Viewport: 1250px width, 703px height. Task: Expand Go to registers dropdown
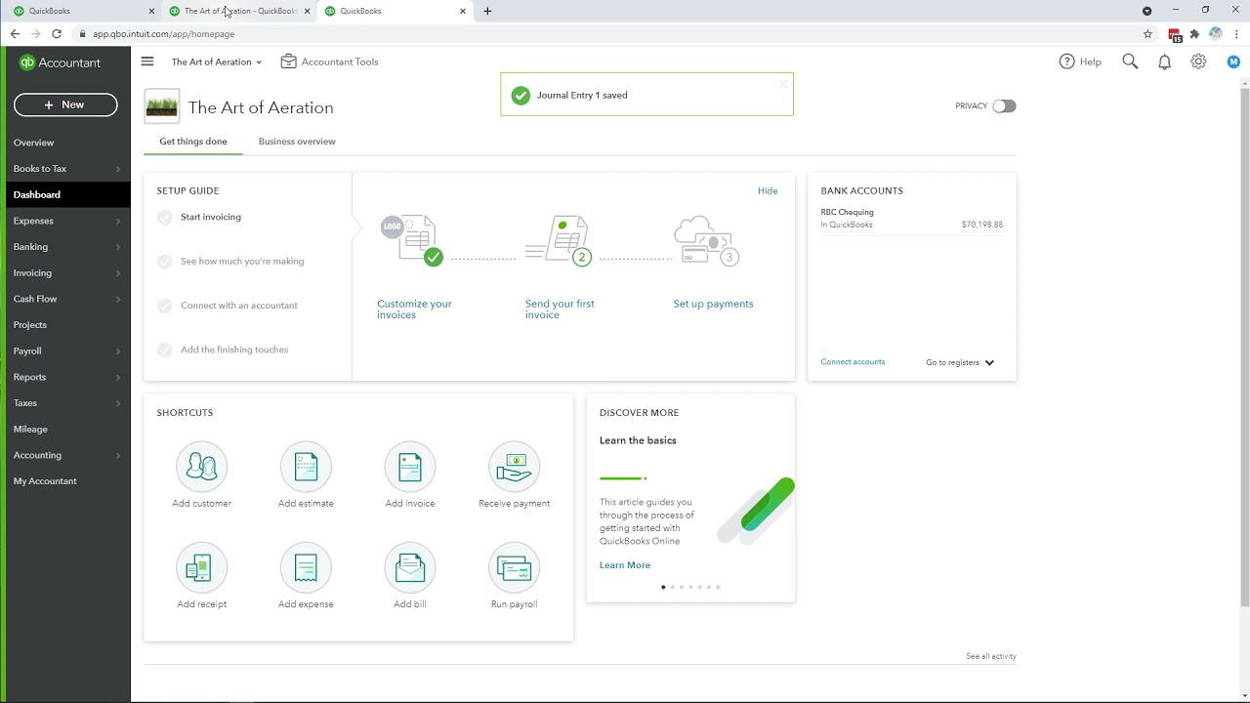[960, 362]
